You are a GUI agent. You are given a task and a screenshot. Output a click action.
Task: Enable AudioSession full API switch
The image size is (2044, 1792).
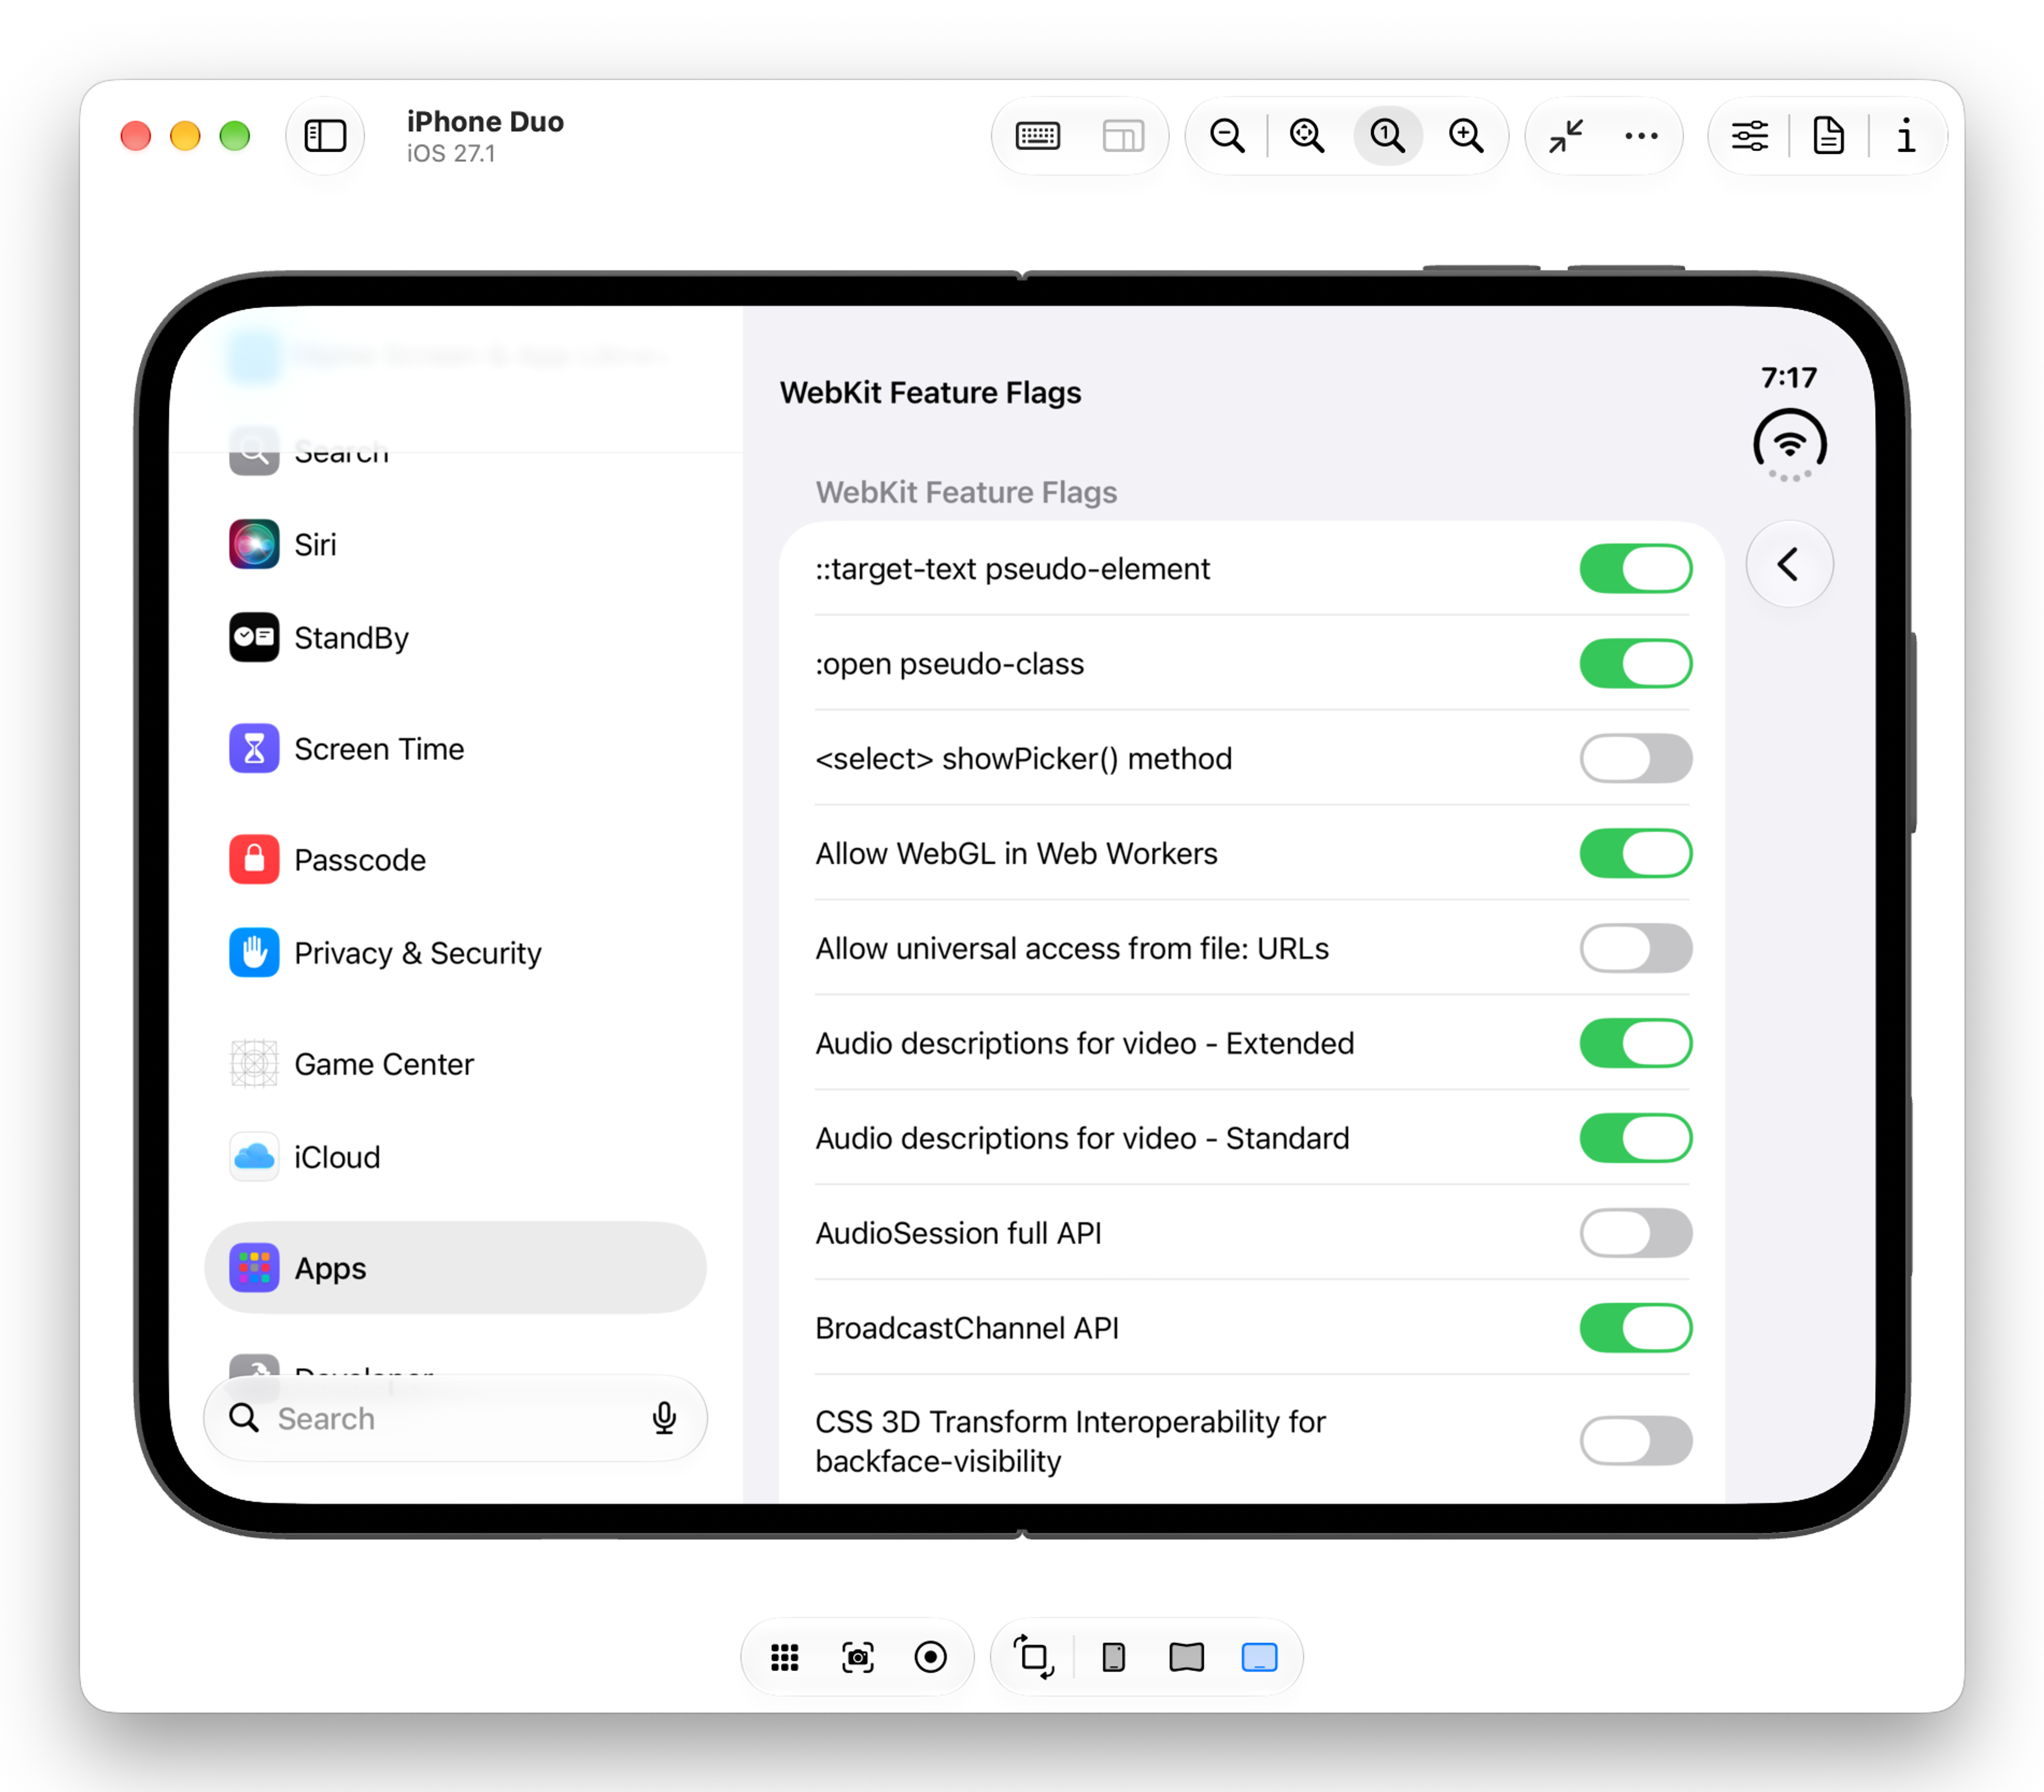click(x=1635, y=1233)
